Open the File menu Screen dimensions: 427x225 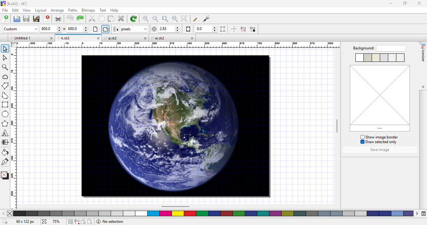[5, 10]
